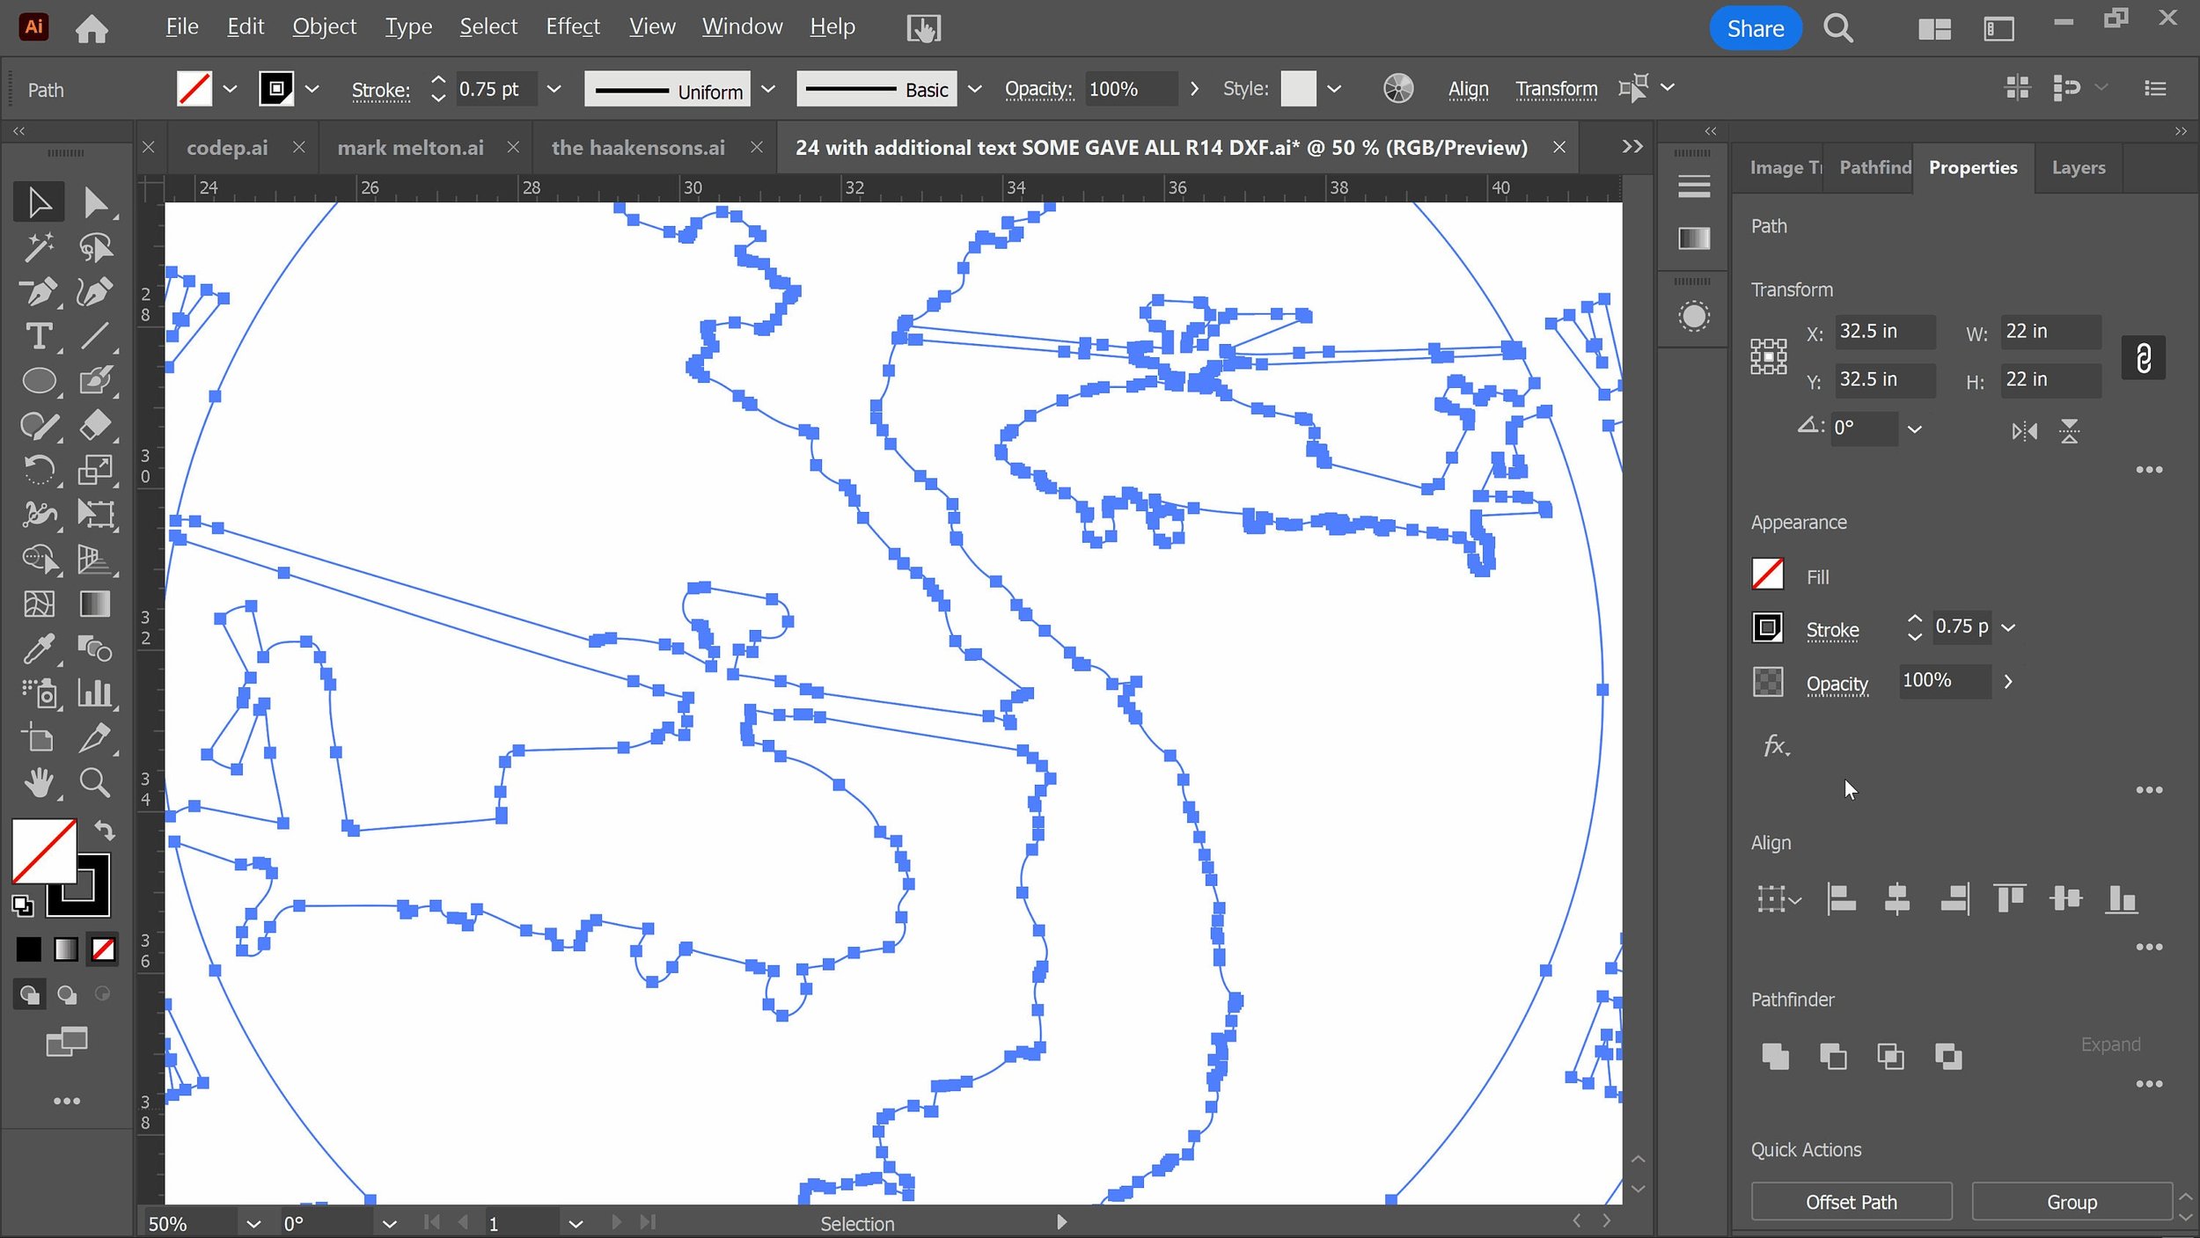
Task: Select the Column Graph tool
Action: click(x=95, y=693)
